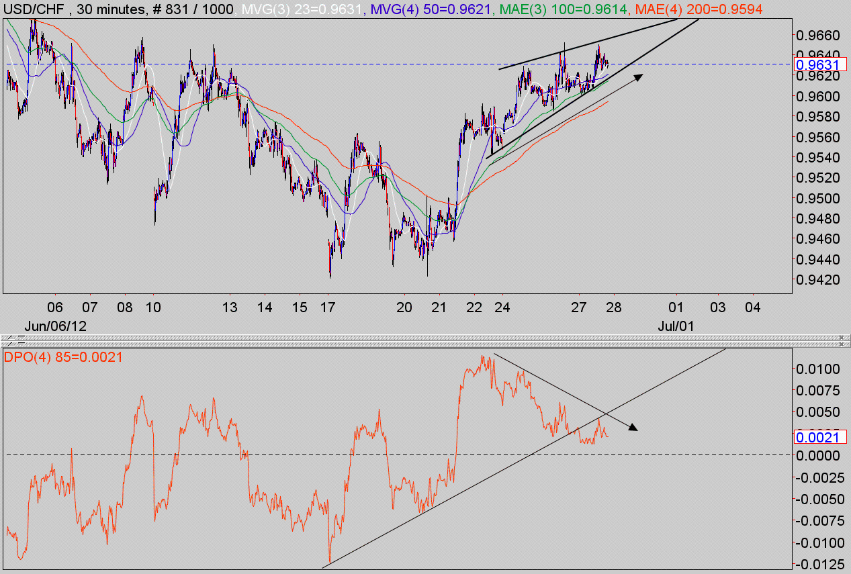Click the 0.9560 price axis label
This screenshot has height=574, width=851.
pyautogui.click(x=817, y=138)
